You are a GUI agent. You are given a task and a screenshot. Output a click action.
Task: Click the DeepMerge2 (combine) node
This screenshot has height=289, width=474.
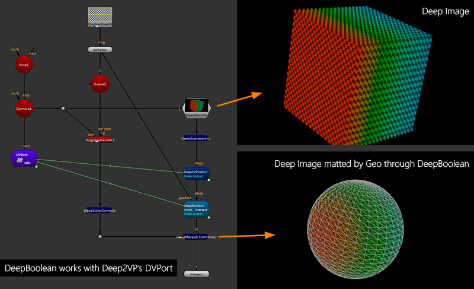coord(197,237)
